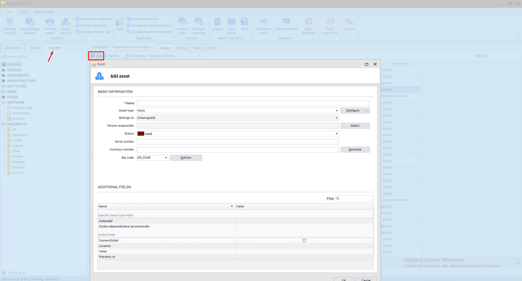
Task: Open the Belongs to dropdown
Action: [x=336, y=118]
